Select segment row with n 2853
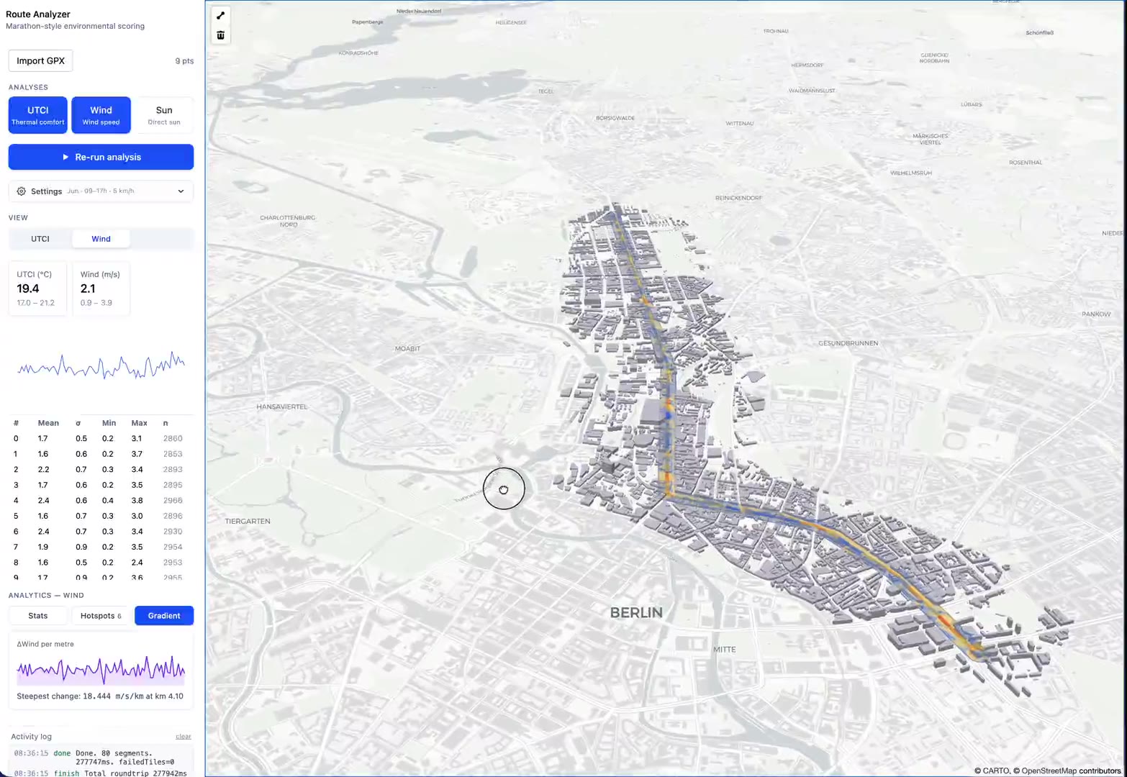 tap(101, 454)
